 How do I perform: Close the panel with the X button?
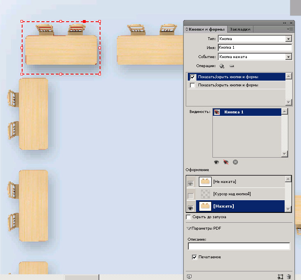(291, 23)
